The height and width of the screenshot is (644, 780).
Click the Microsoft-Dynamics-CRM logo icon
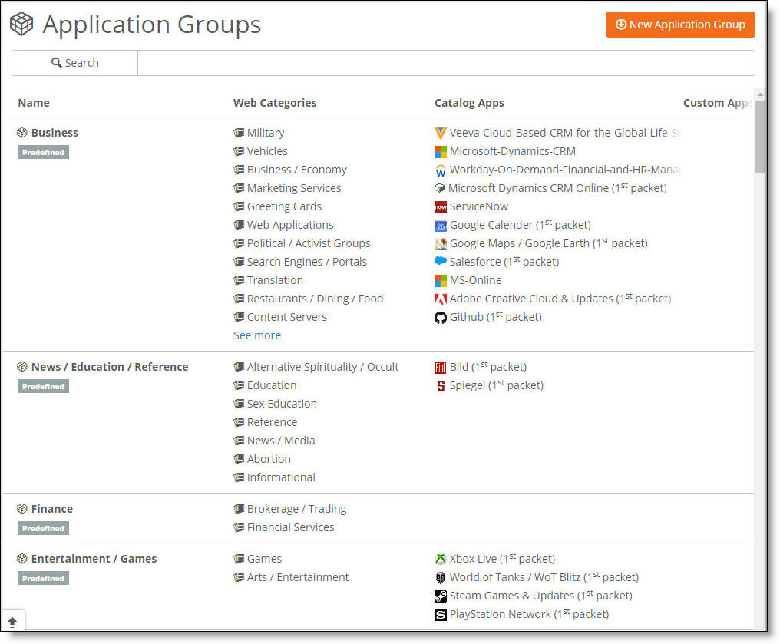pos(440,152)
